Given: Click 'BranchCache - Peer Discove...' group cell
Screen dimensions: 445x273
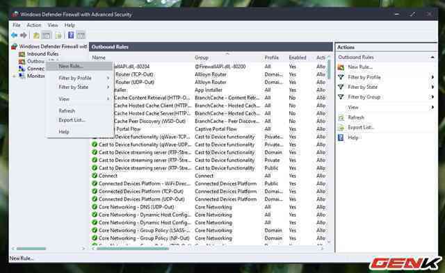Looking at the screenshot, I should [227, 121].
